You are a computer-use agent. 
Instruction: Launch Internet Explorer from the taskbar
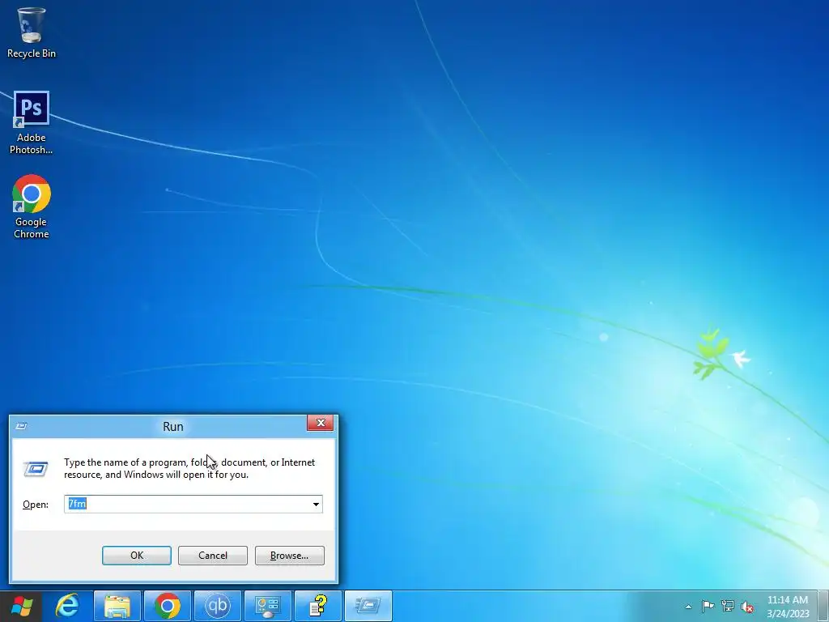click(68, 606)
